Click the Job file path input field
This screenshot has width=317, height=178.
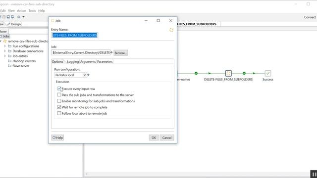click(x=81, y=52)
